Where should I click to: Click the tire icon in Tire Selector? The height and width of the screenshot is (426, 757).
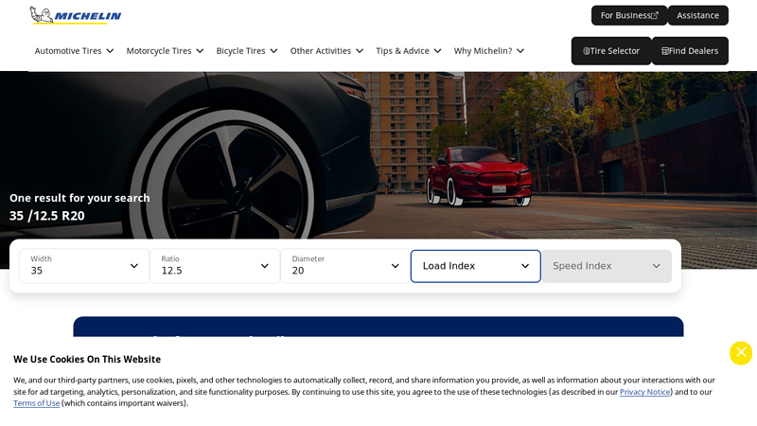tap(586, 51)
